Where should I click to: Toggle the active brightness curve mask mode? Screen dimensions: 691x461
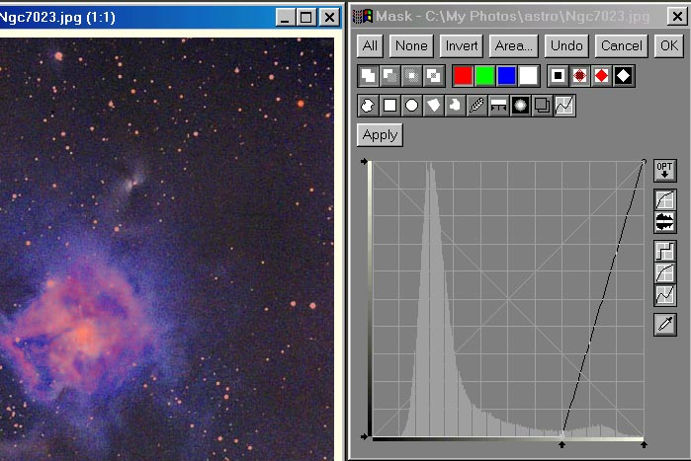pyautogui.click(x=564, y=106)
